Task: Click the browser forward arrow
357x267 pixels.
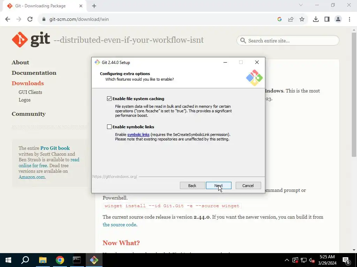Action: point(19,19)
